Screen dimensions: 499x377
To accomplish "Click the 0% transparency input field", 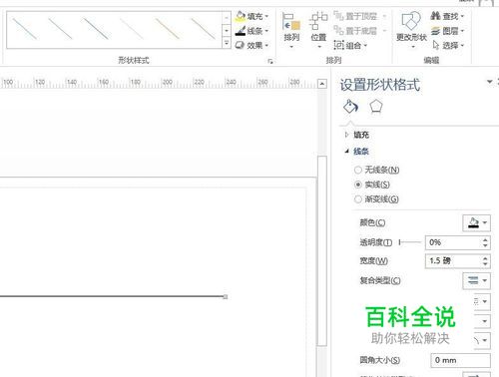I will coord(452,242).
